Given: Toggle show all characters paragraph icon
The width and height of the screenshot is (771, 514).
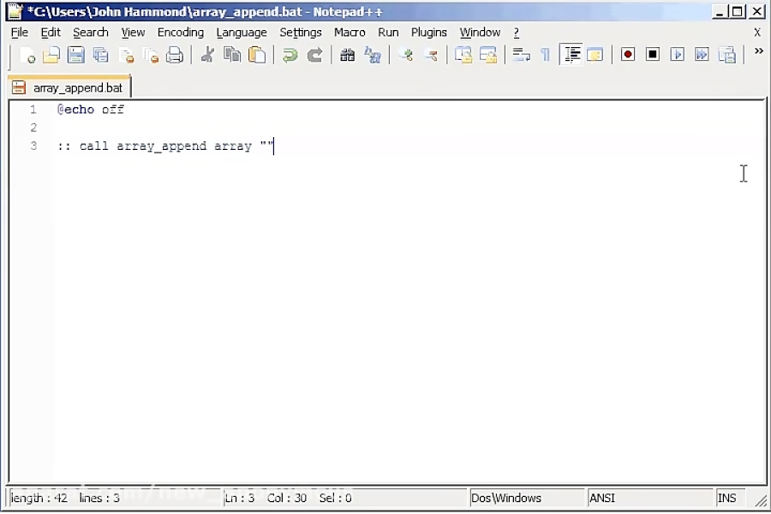Looking at the screenshot, I should [x=546, y=54].
